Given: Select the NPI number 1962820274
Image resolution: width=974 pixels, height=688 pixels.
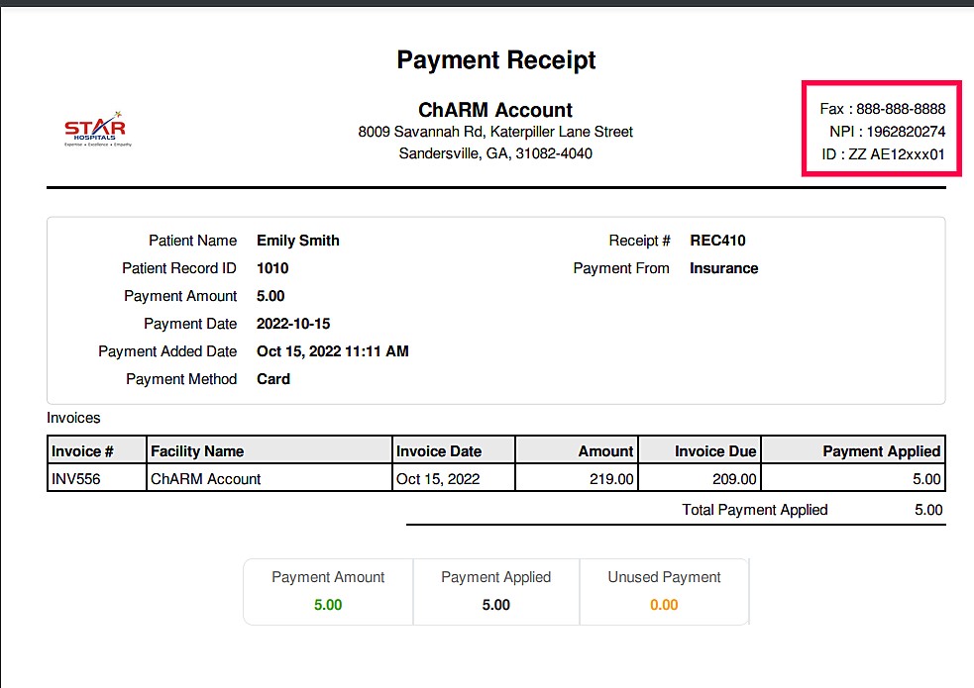Looking at the screenshot, I should click(x=888, y=131).
